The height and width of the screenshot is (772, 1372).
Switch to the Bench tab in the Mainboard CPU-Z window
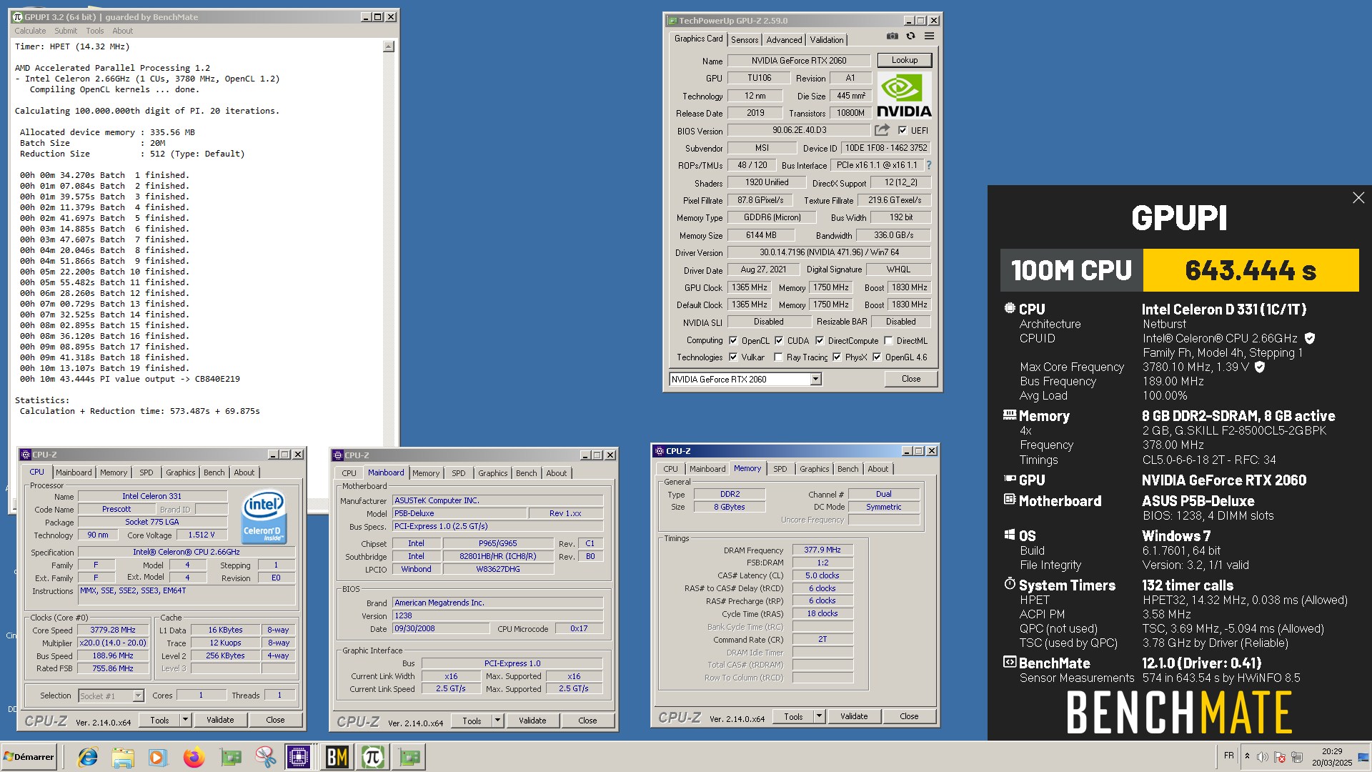(527, 473)
